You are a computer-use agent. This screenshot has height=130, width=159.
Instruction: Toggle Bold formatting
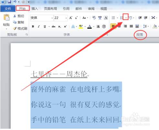coord(33,27)
